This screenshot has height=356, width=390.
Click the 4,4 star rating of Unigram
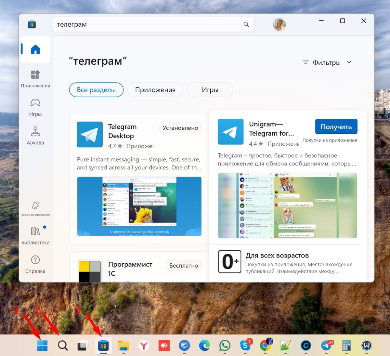pyautogui.click(x=256, y=144)
